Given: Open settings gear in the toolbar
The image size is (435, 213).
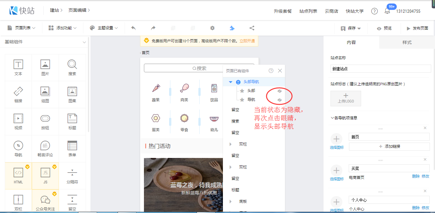Looking at the screenshot, I should point(212,28).
